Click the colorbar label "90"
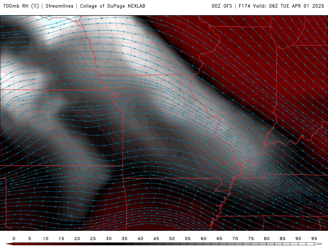This screenshot has height=246, width=328. tap(298, 239)
